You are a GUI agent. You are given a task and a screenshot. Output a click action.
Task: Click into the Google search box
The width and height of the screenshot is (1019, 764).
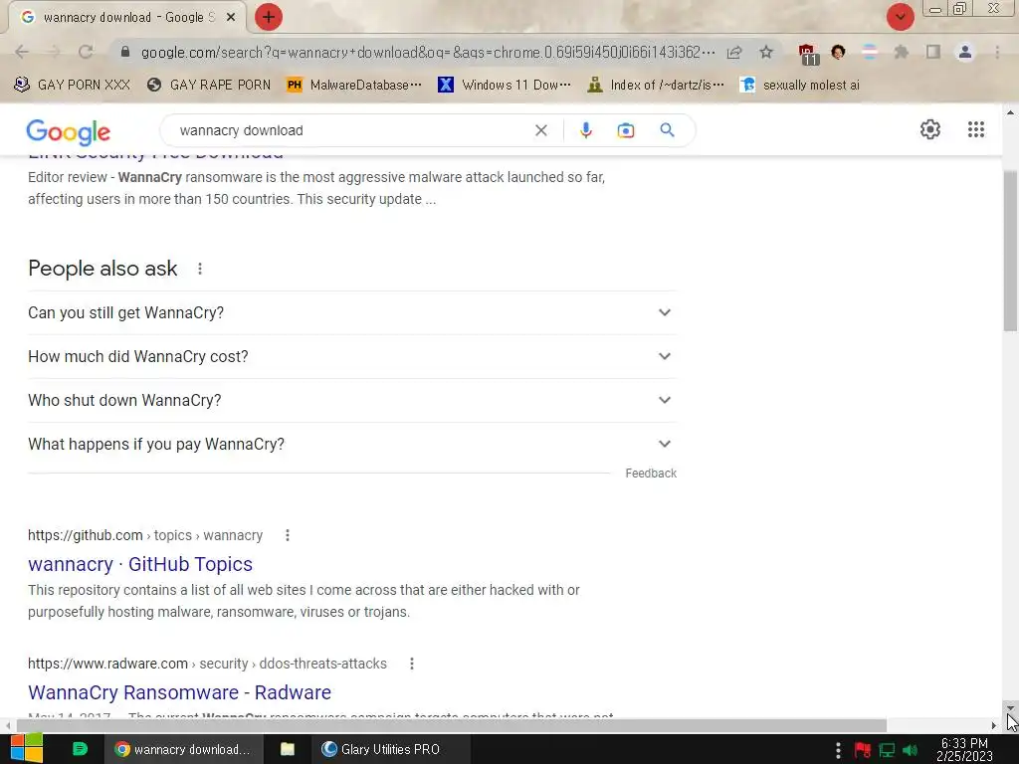tap(351, 130)
